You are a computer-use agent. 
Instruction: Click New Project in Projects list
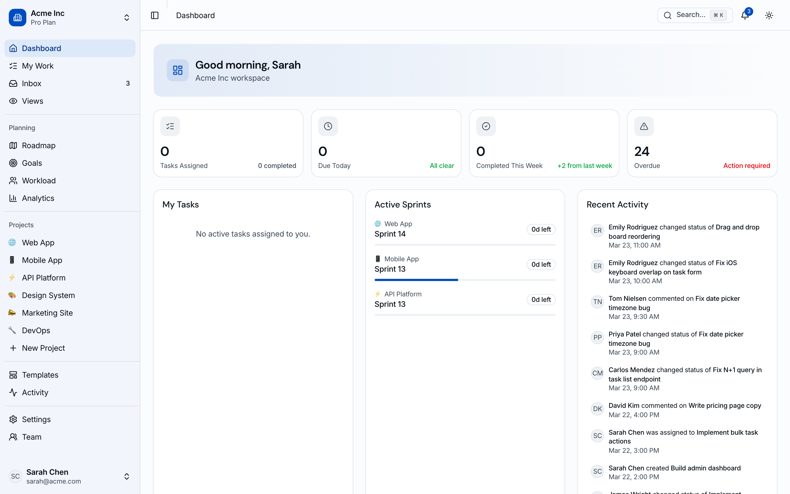[43, 348]
